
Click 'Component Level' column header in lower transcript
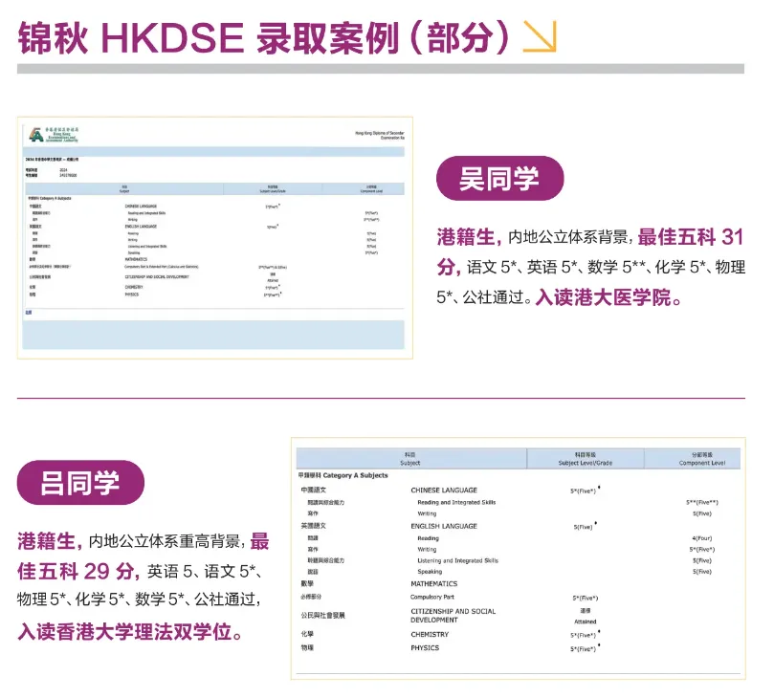(x=702, y=463)
